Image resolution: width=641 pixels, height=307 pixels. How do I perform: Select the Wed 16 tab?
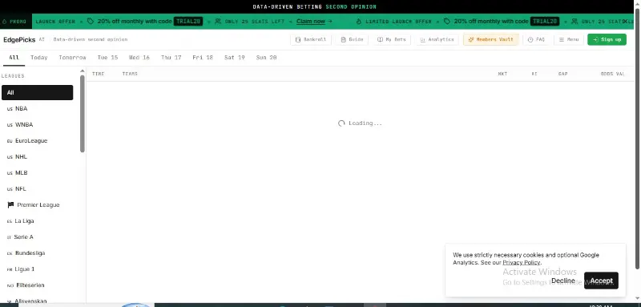point(139,58)
